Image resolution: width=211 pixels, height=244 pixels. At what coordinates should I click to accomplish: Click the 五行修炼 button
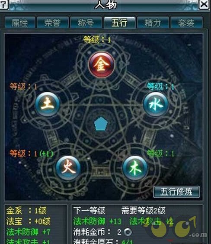tap(176, 192)
